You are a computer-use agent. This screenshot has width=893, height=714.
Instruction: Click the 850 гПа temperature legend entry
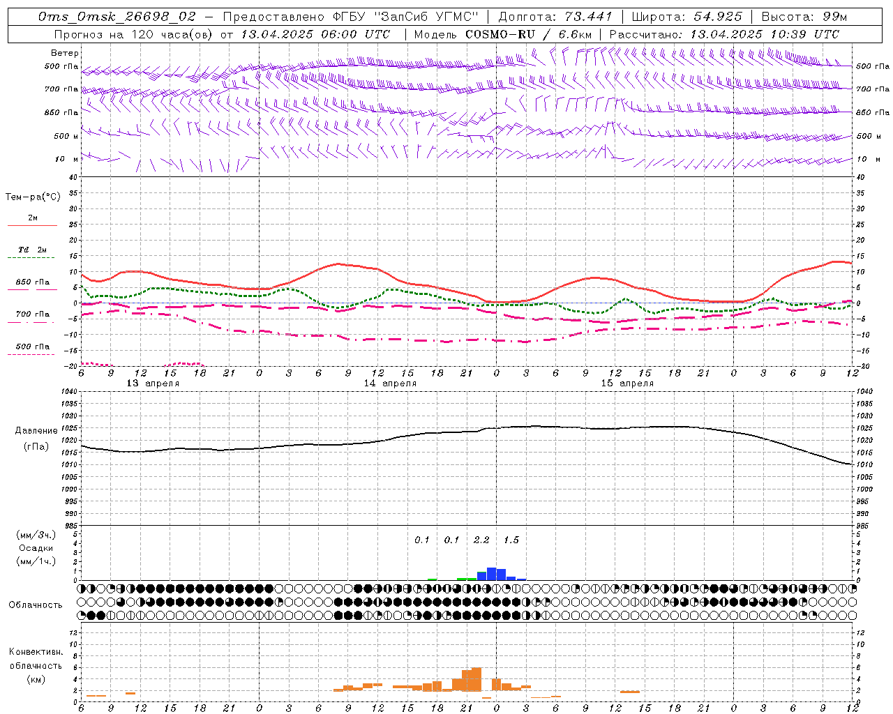click(32, 282)
